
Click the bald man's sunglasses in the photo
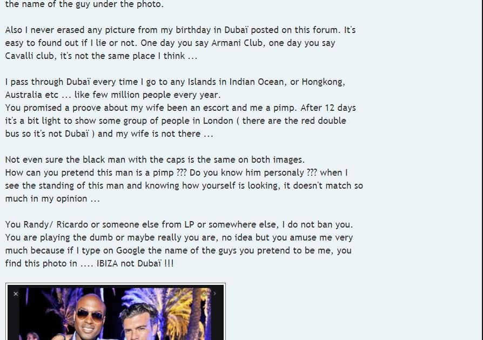(x=90, y=315)
